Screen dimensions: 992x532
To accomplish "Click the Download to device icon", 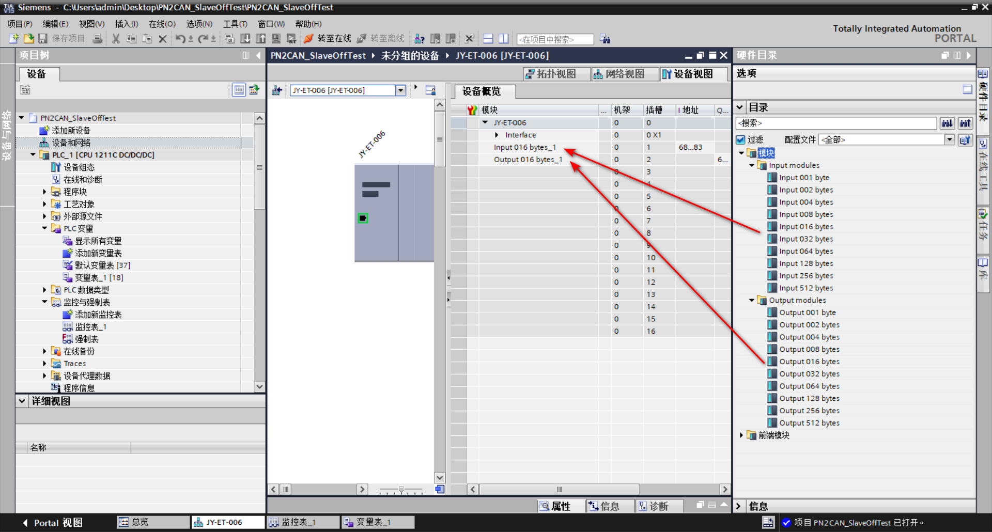I will [245, 39].
